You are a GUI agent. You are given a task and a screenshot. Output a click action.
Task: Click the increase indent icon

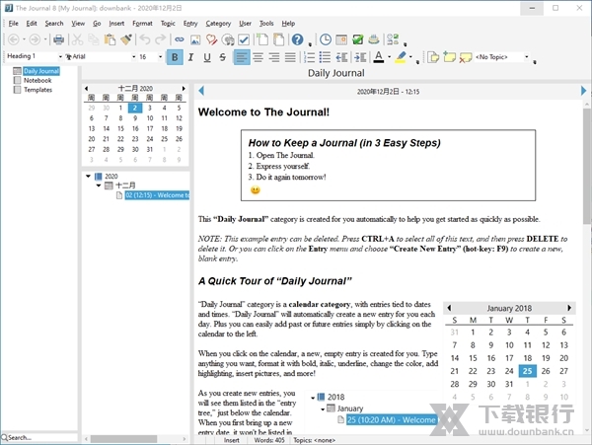[x=360, y=57]
